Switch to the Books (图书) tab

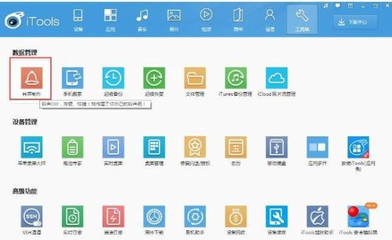click(x=238, y=20)
